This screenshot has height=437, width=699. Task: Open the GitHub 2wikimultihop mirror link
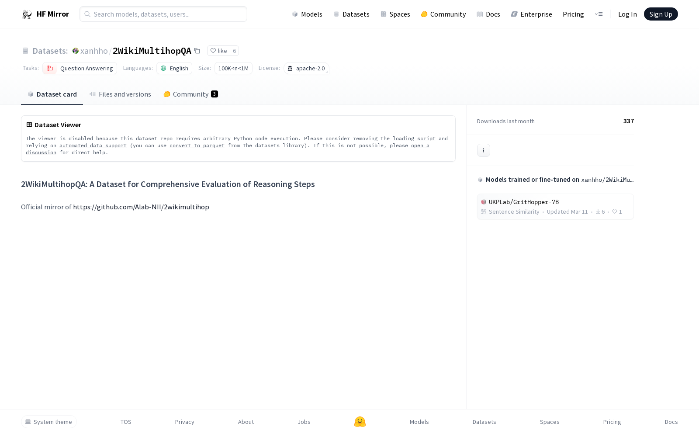pyautogui.click(x=141, y=207)
